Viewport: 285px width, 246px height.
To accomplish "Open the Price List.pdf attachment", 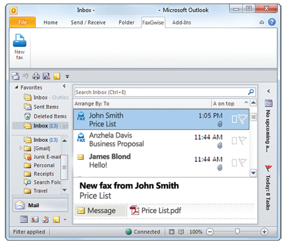I will coord(156,211).
